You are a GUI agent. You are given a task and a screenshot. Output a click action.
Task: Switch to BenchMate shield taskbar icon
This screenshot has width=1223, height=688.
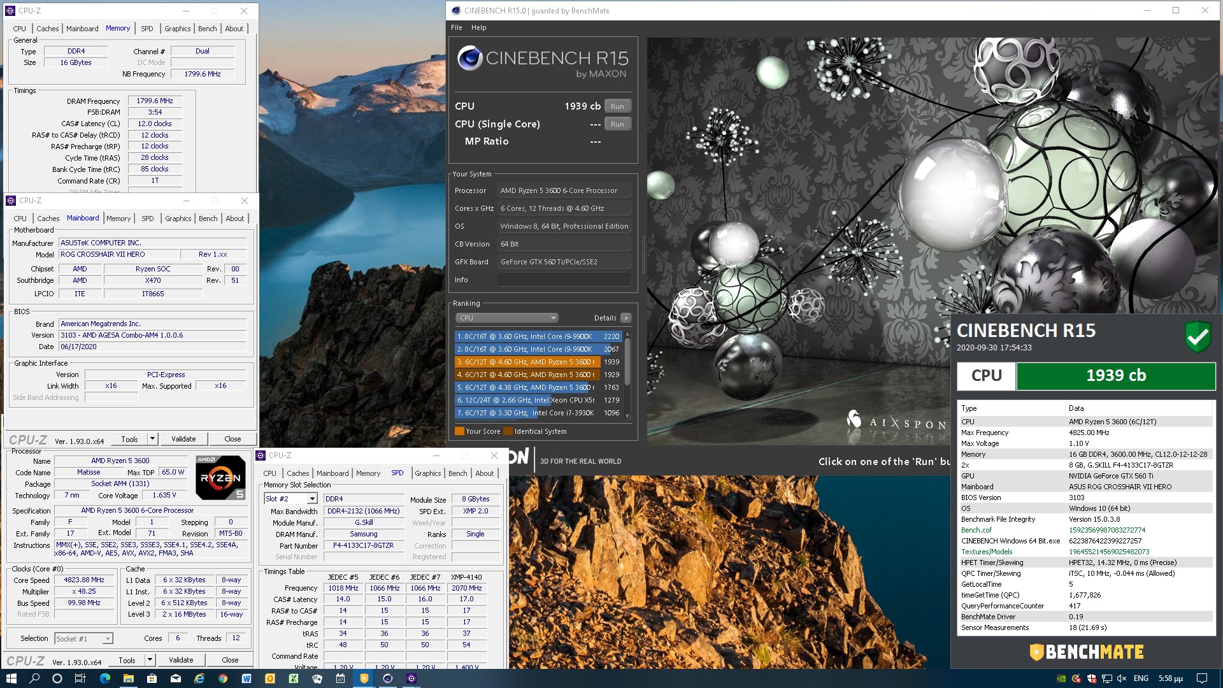364,678
